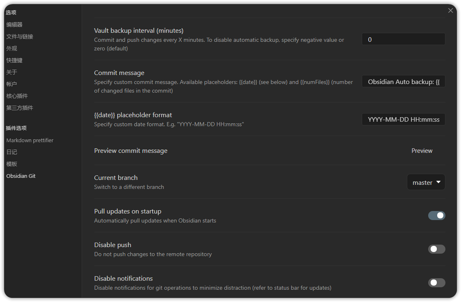Select 外观 in the sidebar
Image resolution: width=461 pixels, height=302 pixels.
(x=12, y=48)
